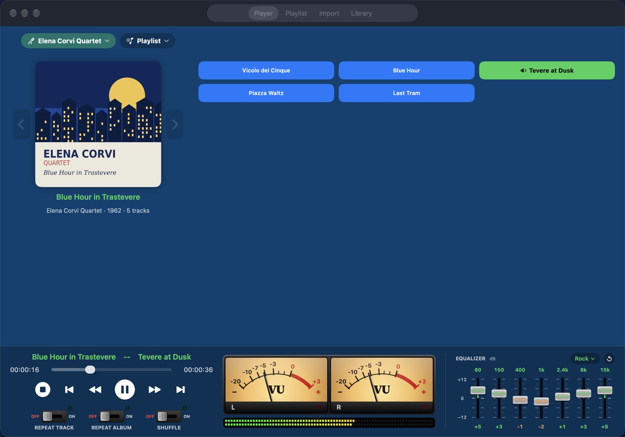Skip to the previous track

69,389
